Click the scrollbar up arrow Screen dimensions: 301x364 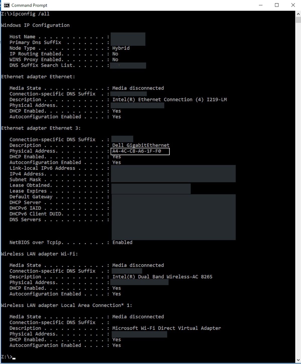coord(298,14)
